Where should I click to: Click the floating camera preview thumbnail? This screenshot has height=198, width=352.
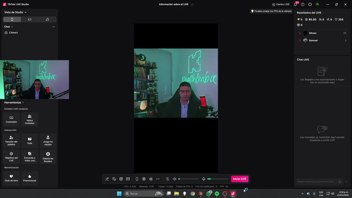pyautogui.click(x=34, y=79)
